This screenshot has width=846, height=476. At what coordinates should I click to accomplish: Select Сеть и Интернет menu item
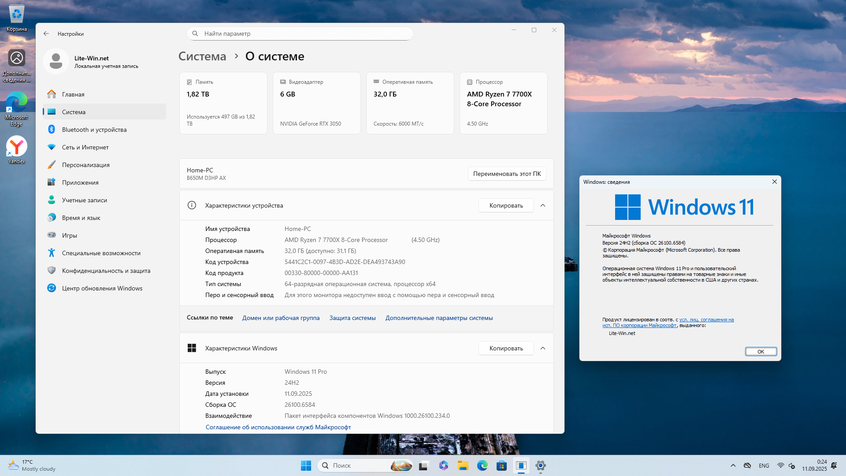(x=85, y=147)
